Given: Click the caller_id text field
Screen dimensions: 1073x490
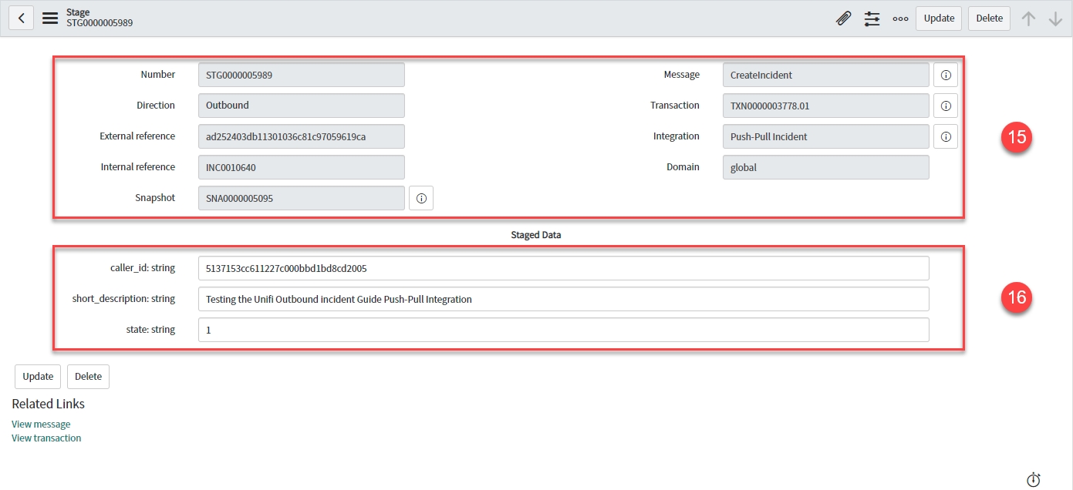Looking at the screenshot, I should point(563,268).
